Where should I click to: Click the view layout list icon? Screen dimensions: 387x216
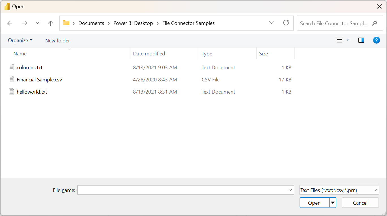click(x=339, y=40)
